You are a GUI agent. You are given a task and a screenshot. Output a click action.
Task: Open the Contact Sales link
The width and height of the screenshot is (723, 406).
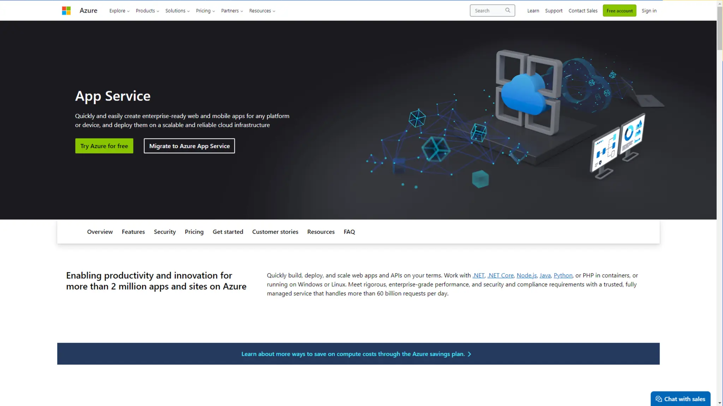click(583, 11)
